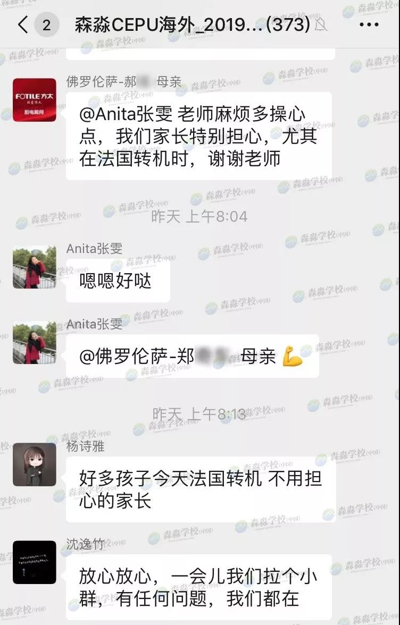
Task: Open Anita张雯 avatar beside the @ mention
Action: click(x=34, y=342)
